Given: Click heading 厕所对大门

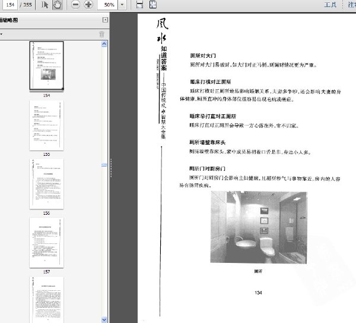Looking at the screenshot, I should pyautogui.click(x=203, y=55).
